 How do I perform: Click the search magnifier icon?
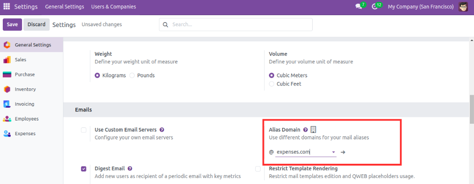click(x=166, y=24)
